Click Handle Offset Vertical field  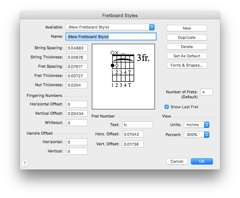(77, 151)
